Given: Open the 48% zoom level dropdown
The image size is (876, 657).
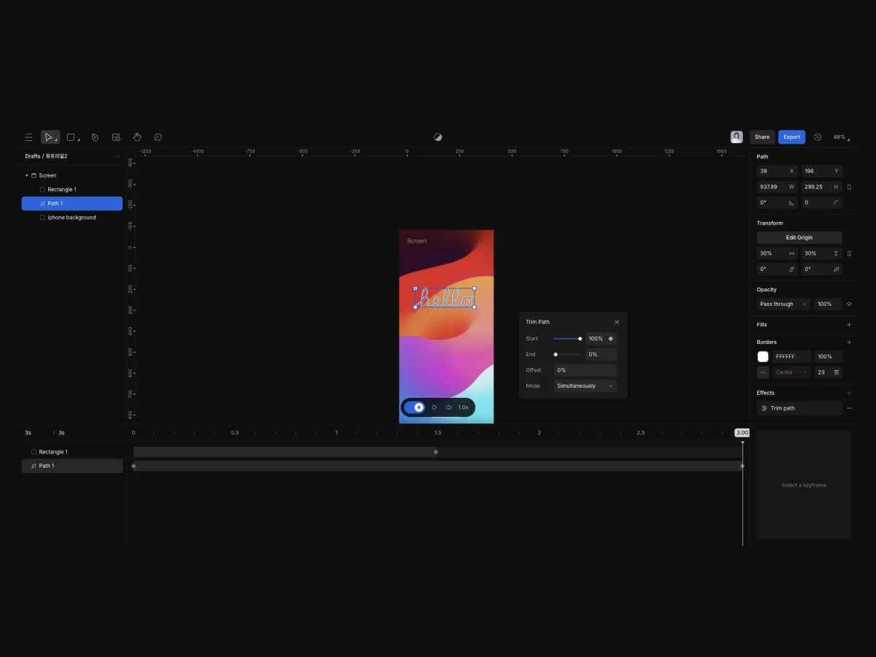Looking at the screenshot, I should click(841, 137).
